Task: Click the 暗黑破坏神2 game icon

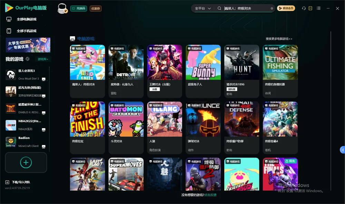Action: tap(11, 108)
